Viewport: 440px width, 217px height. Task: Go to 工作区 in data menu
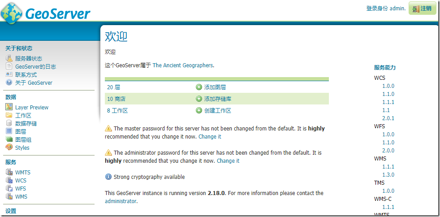[x=23, y=115]
